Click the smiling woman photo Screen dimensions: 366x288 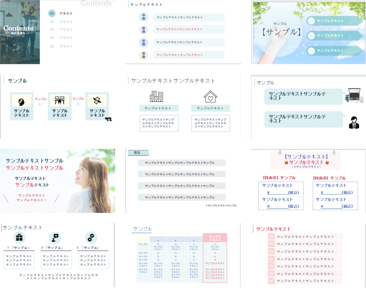[90, 181]
